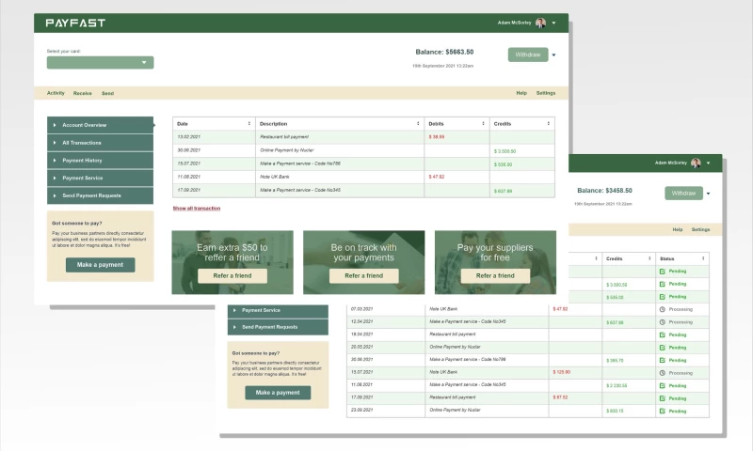The image size is (753, 451).
Task: Open the Receive tab
Action: tap(83, 93)
